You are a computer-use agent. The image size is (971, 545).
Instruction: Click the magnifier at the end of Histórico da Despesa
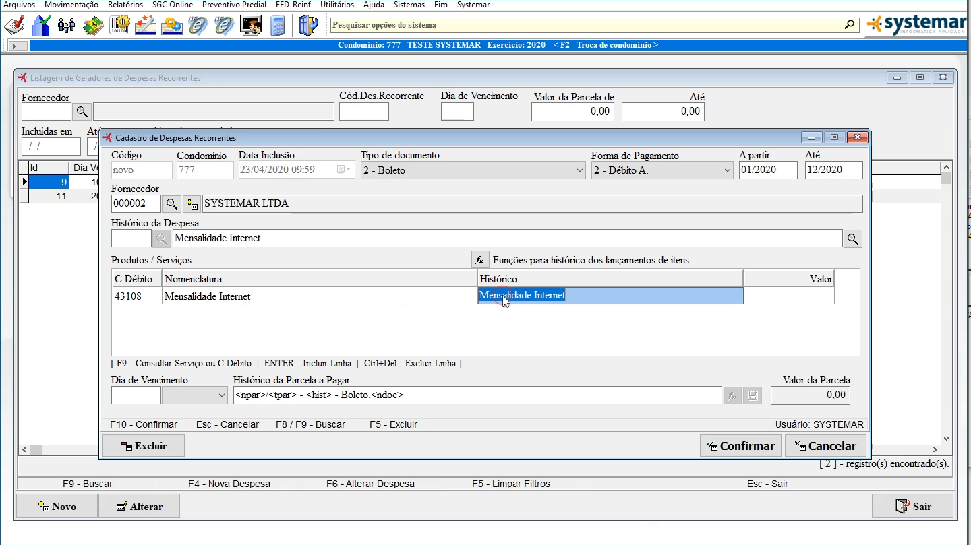[853, 238]
